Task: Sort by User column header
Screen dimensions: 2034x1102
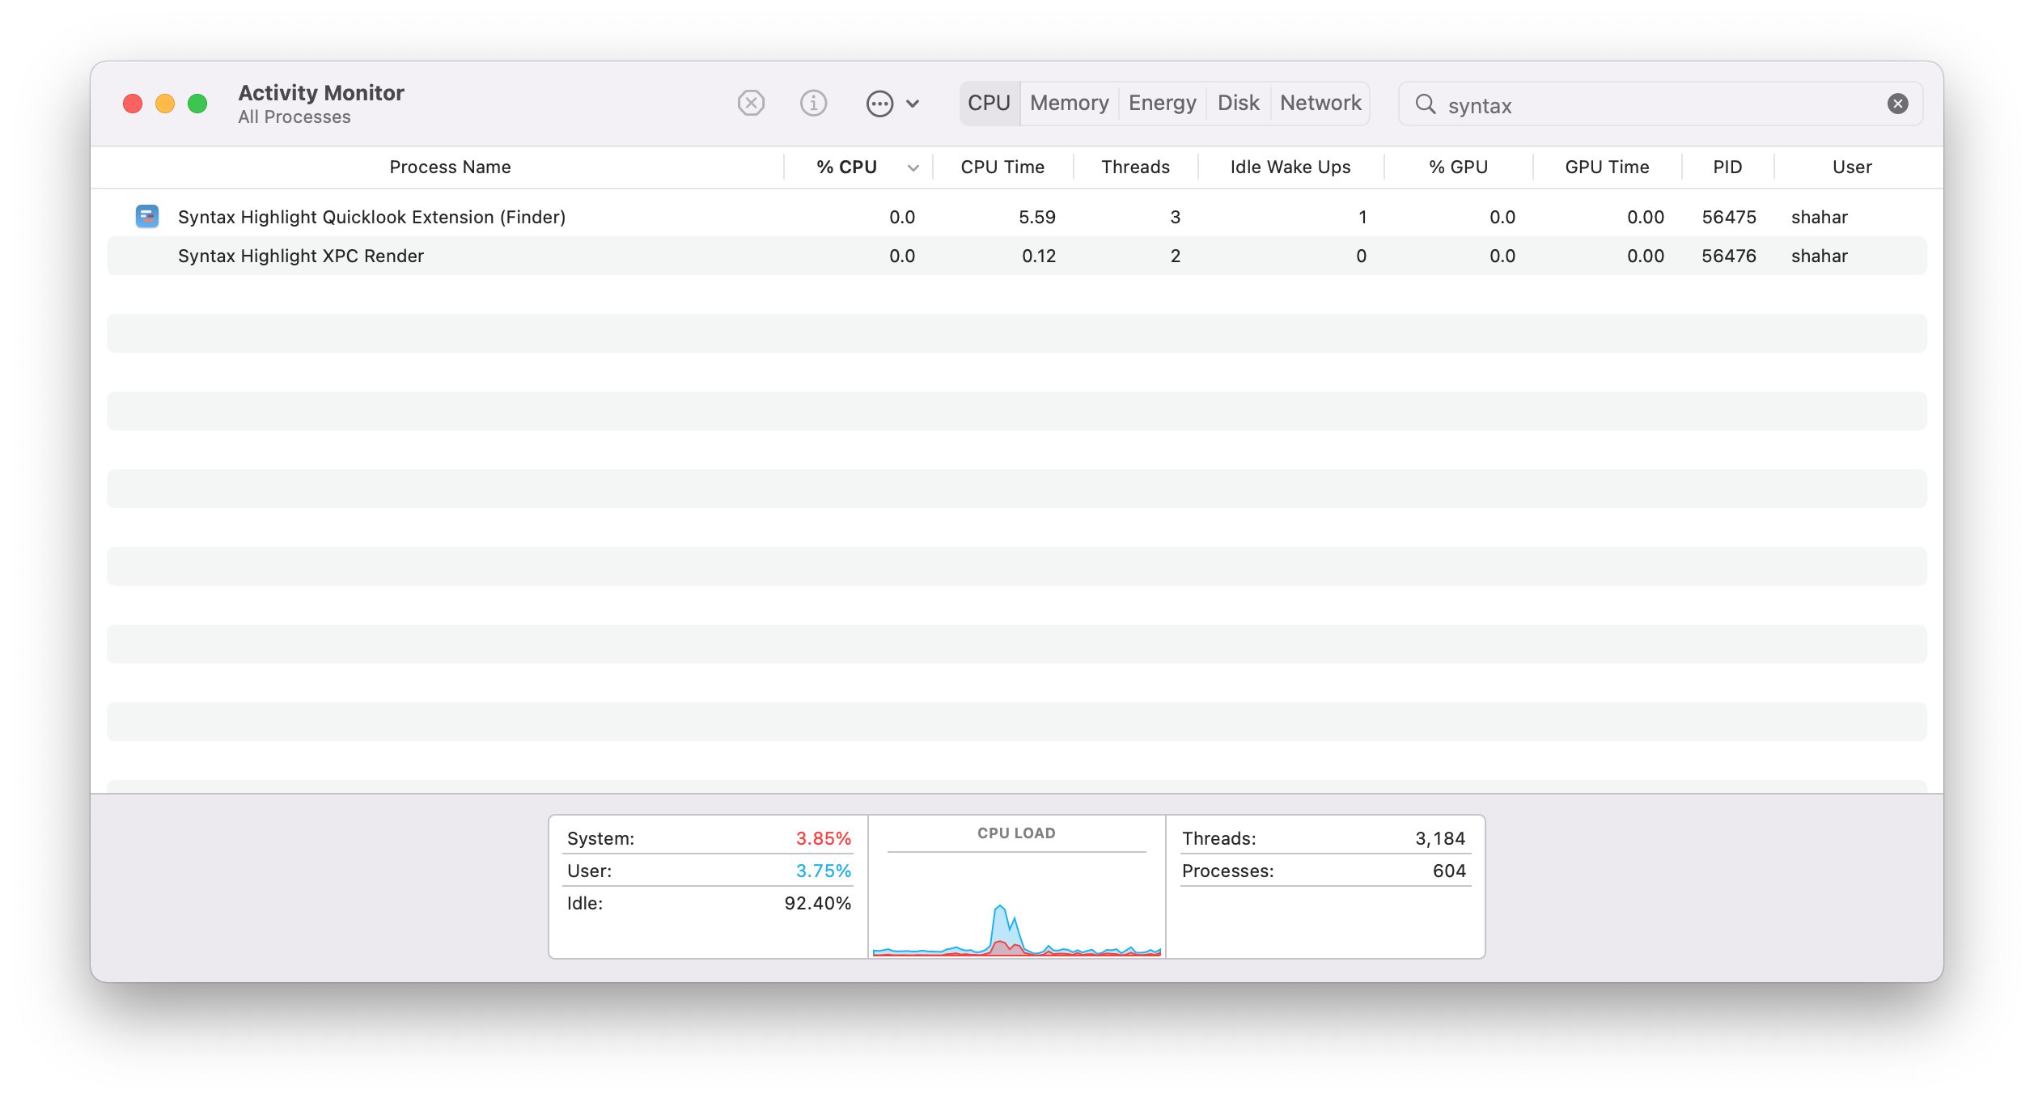Action: click(x=1852, y=167)
